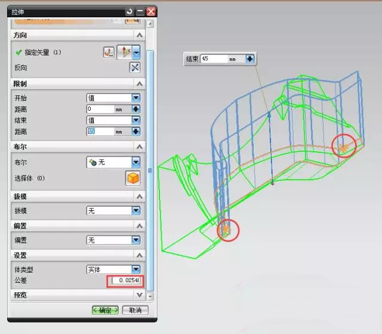The width and height of the screenshot is (382, 334).
Task: Collapse the 方向 section
Action: click(x=139, y=36)
